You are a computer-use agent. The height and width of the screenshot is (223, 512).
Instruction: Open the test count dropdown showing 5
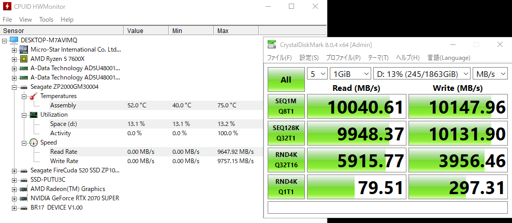point(317,74)
